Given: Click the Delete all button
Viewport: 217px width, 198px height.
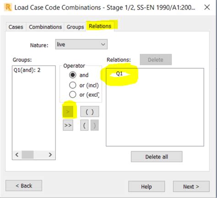Looking at the screenshot, I should pos(157,157).
